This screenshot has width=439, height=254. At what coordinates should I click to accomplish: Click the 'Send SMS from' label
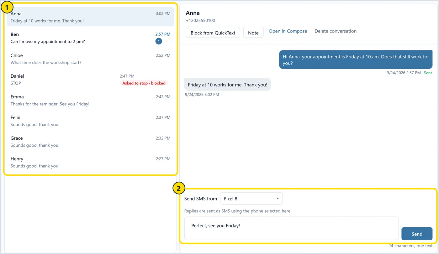pyautogui.click(x=201, y=199)
